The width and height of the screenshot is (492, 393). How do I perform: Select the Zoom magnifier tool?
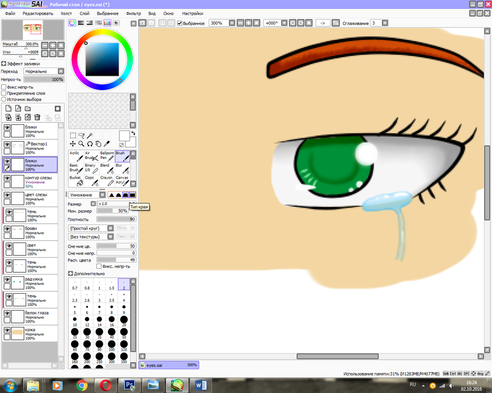click(x=81, y=144)
